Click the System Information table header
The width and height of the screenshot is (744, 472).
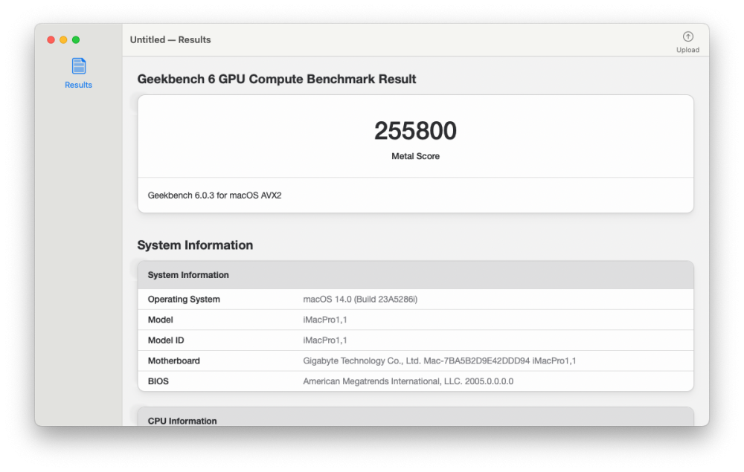(415, 275)
